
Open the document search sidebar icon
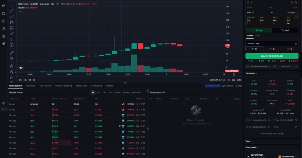tap(4, 36)
